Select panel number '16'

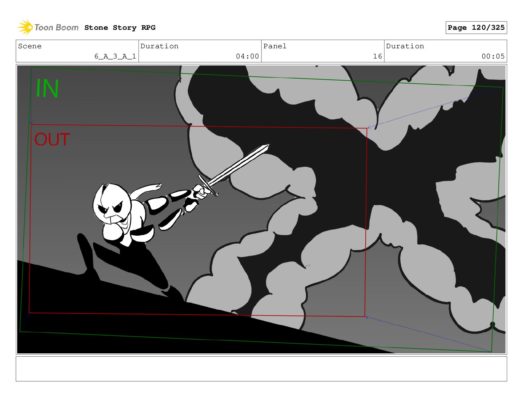(x=378, y=57)
